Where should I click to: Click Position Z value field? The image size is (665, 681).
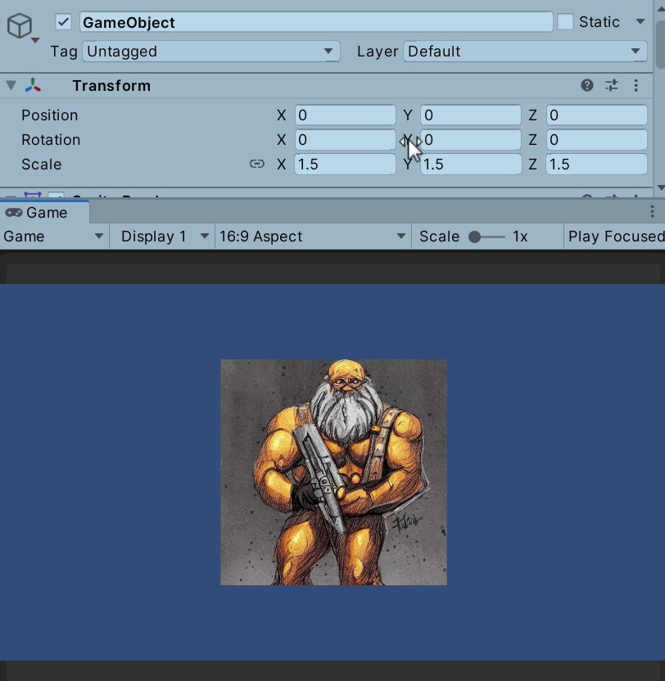pyautogui.click(x=596, y=115)
